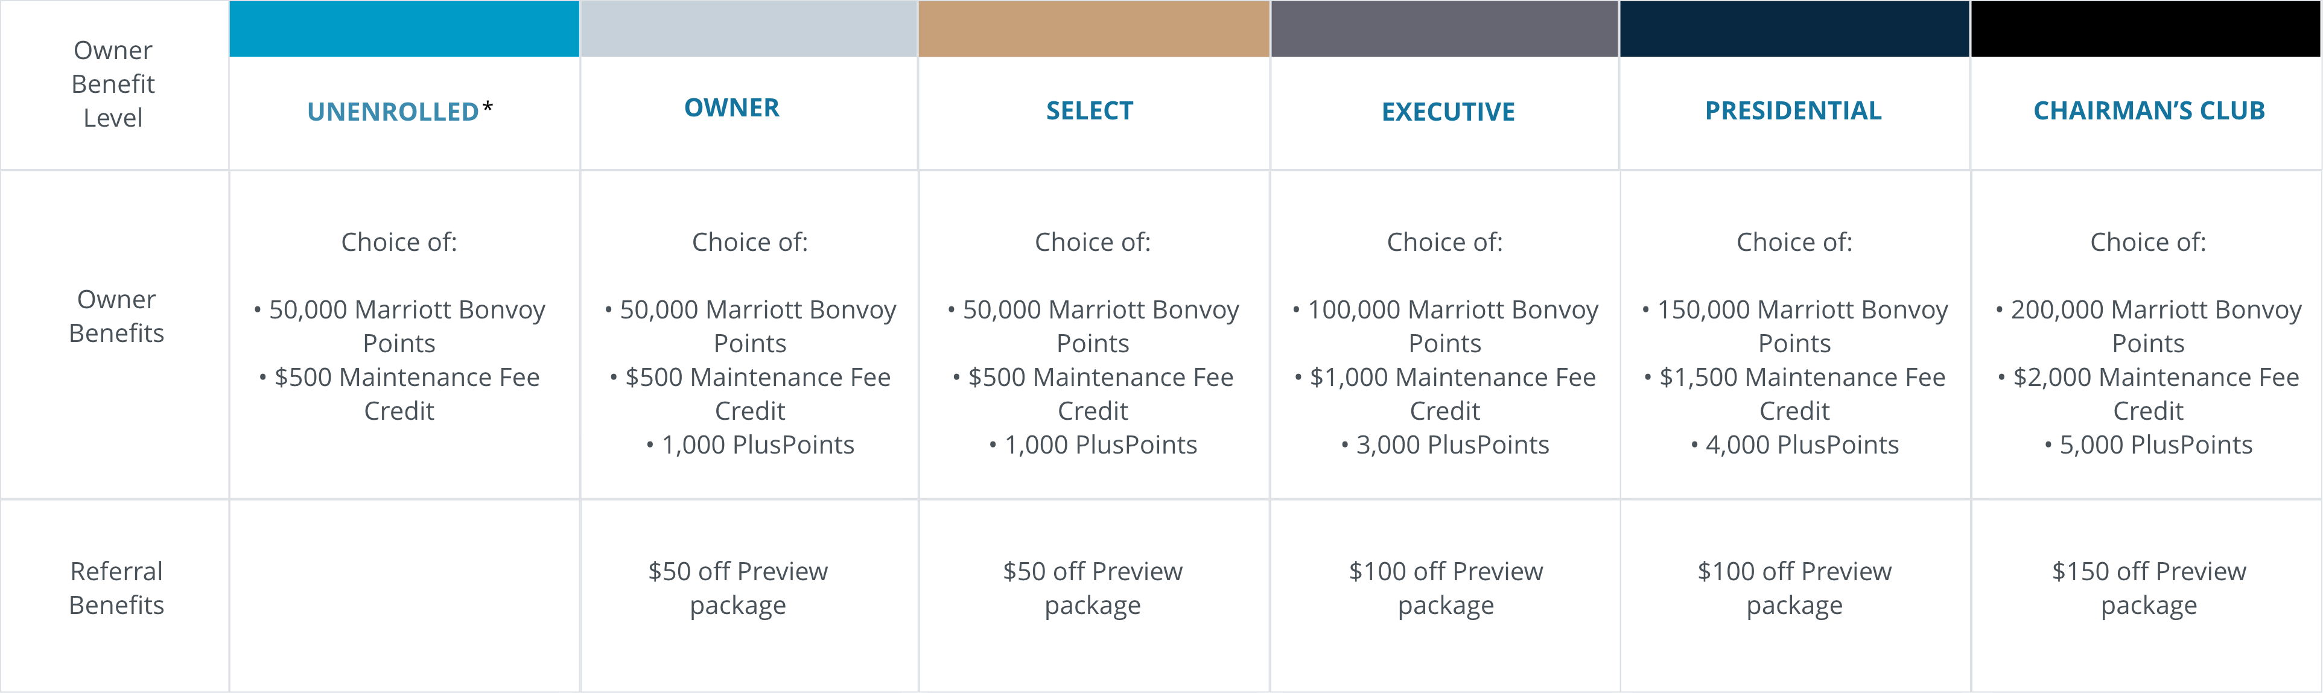Click the Owner Benefit Level row label
The image size is (2323, 693).
pyautogui.click(x=113, y=84)
